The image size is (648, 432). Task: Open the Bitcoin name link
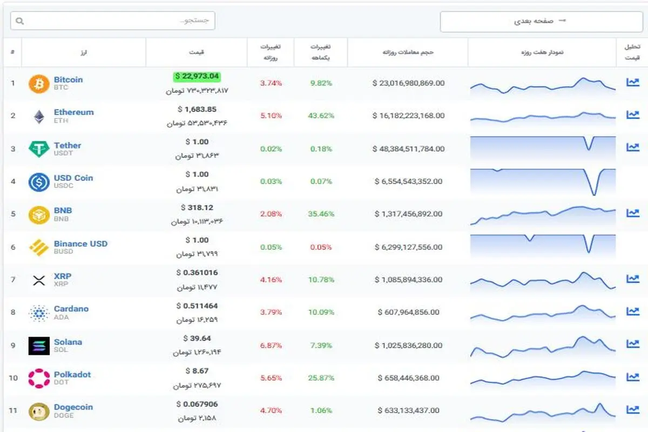pos(68,79)
